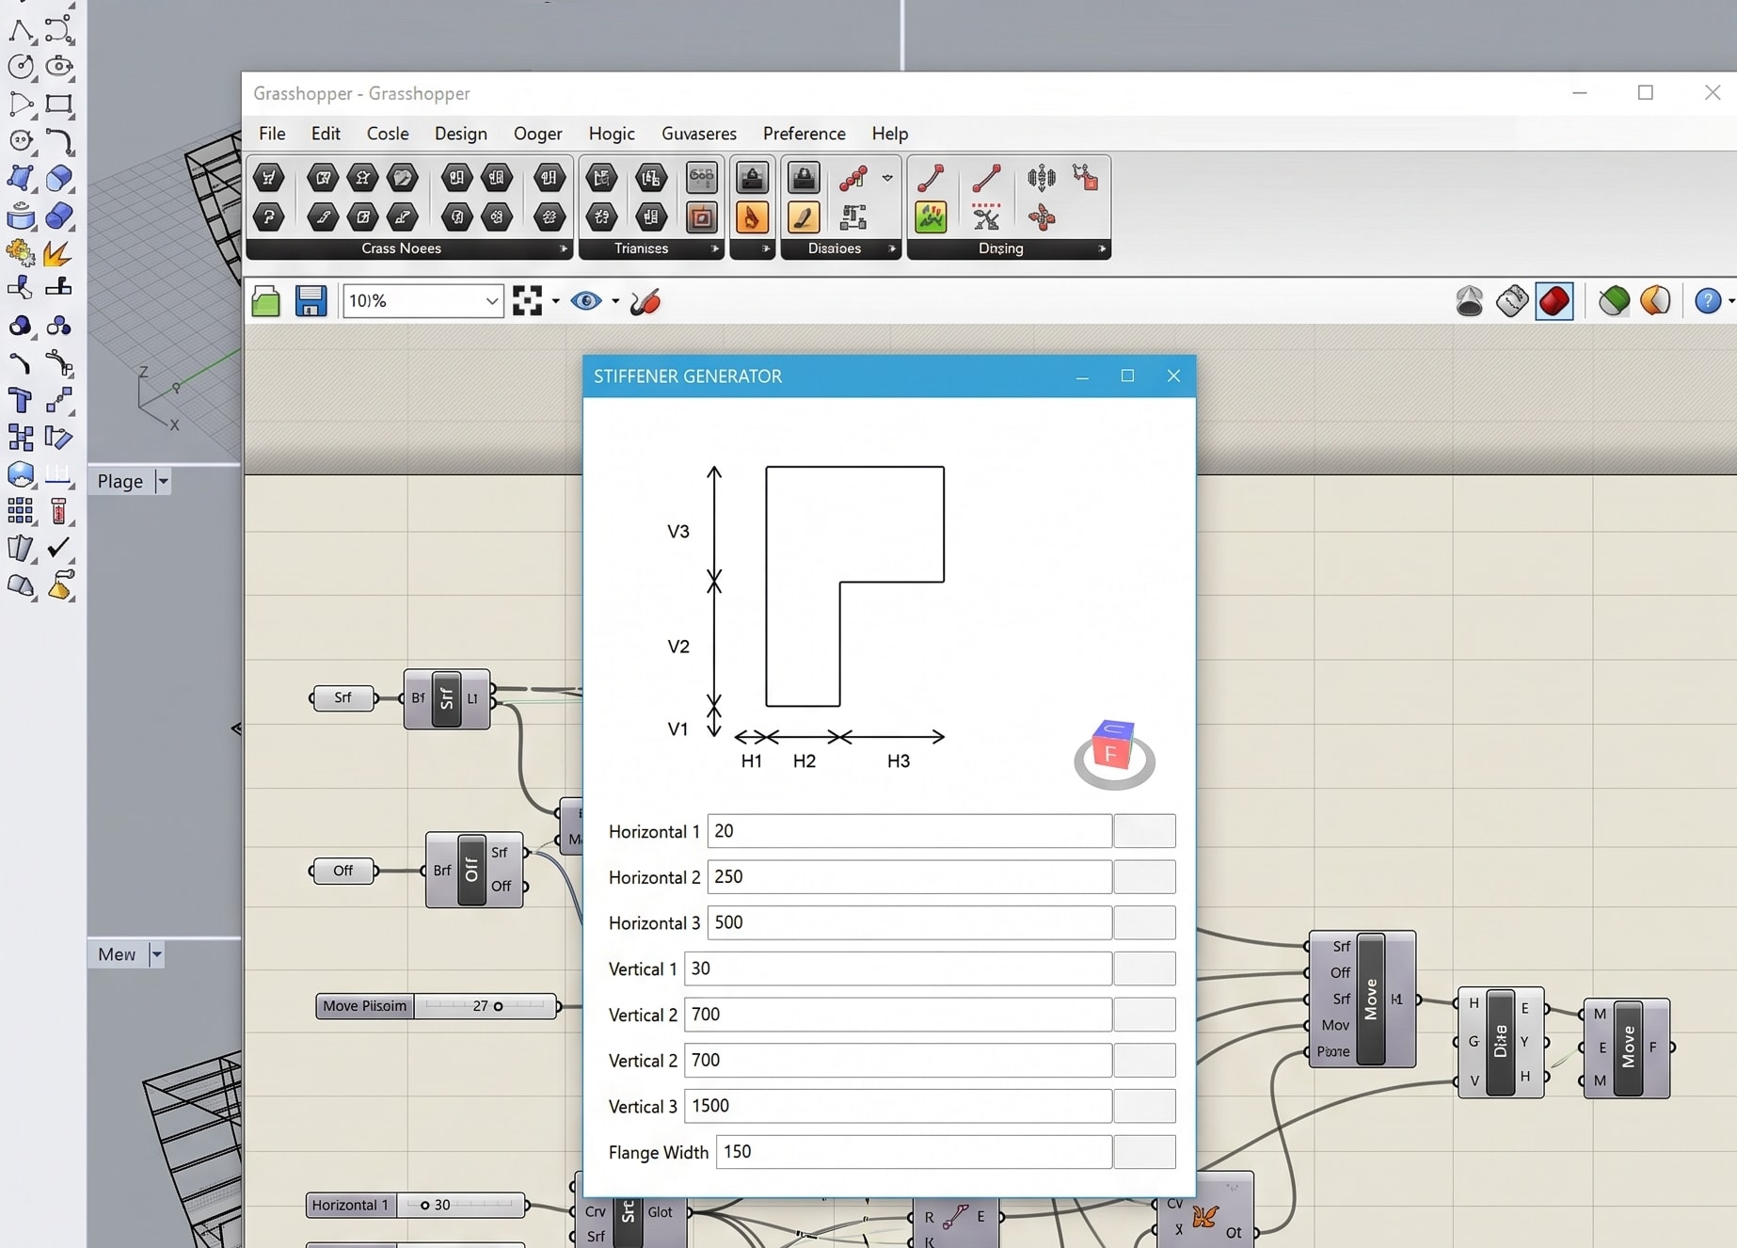Click the top-left hexagon component icon
Image resolution: width=1737 pixels, height=1248 pixels.
click(x=268, y=177)
